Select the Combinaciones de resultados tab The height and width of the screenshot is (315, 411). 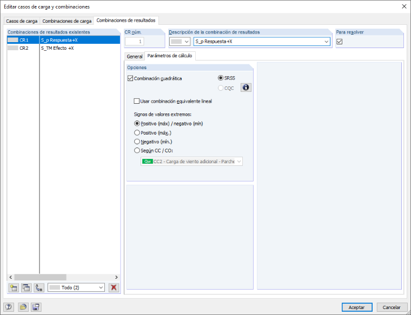coord(126,21)
